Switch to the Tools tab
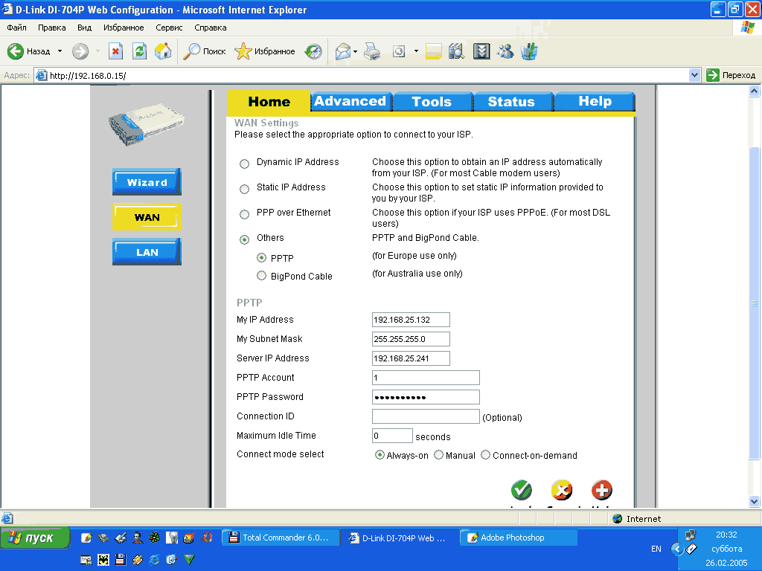This screenshot has width=762, height=571. [432, 101]
